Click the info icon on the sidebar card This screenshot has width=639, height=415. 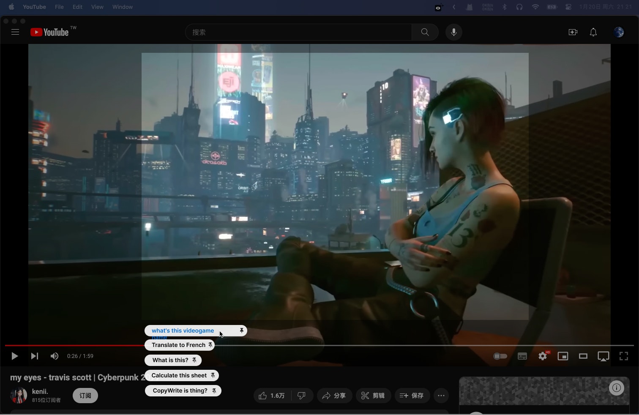[617, 388]
